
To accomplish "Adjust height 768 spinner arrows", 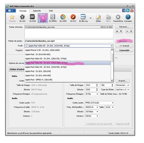I will tap(112, 85).
